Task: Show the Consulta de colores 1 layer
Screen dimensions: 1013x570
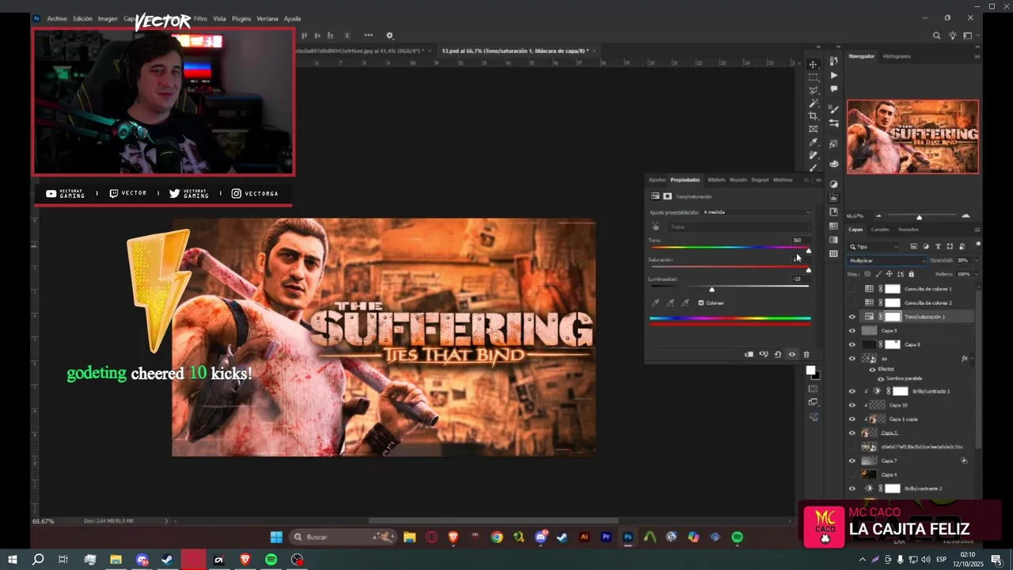Action: pyautogui.click(x=852, y=289)
